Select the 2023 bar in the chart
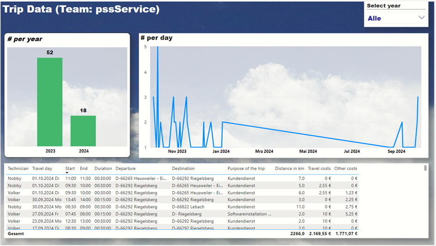 (50, 102)
